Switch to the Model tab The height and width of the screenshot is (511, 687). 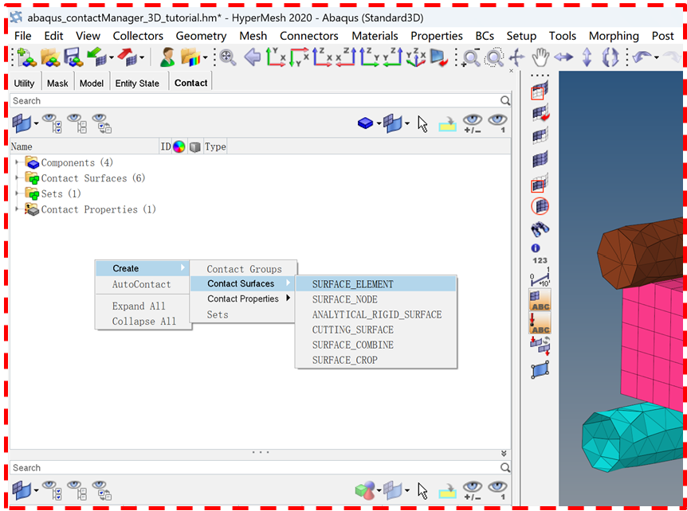pyautogui.click(x=92, y=83)
